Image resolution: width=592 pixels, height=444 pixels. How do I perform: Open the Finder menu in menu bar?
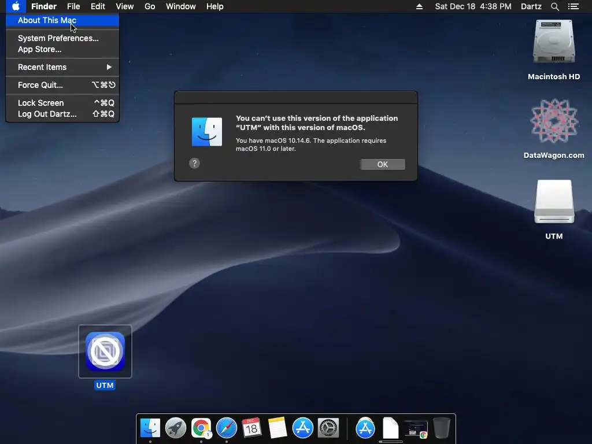(x=44, y=6)
